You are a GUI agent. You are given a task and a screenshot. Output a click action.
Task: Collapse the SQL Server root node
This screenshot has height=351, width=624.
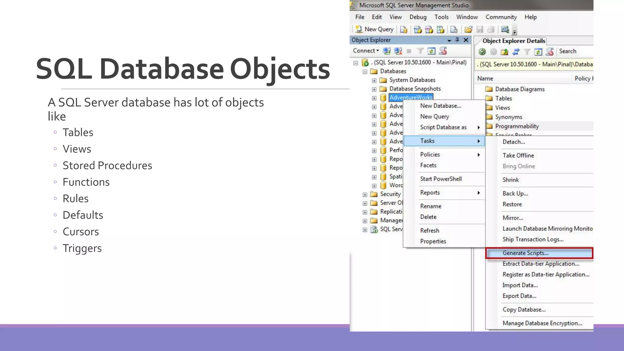tap(356, 63)
